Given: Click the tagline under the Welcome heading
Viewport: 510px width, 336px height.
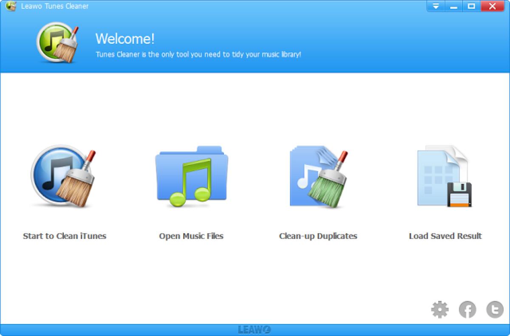Looking at the screenshot, I should (198, 55).
